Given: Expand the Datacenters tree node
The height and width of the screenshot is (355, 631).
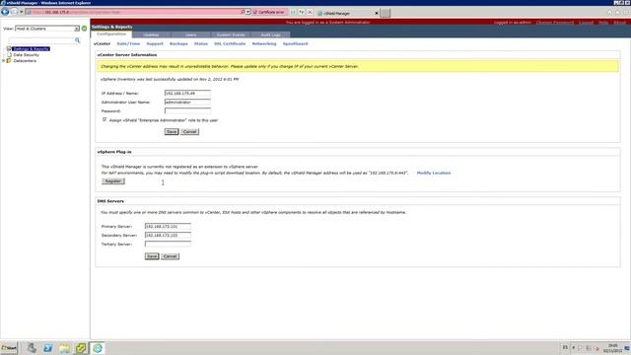Looking at the screenshot, I should tap(4, 61).
